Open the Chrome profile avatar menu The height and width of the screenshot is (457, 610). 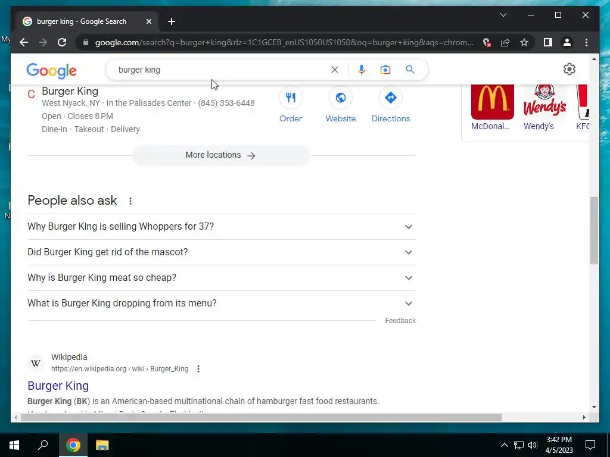[x=567, y=42]
